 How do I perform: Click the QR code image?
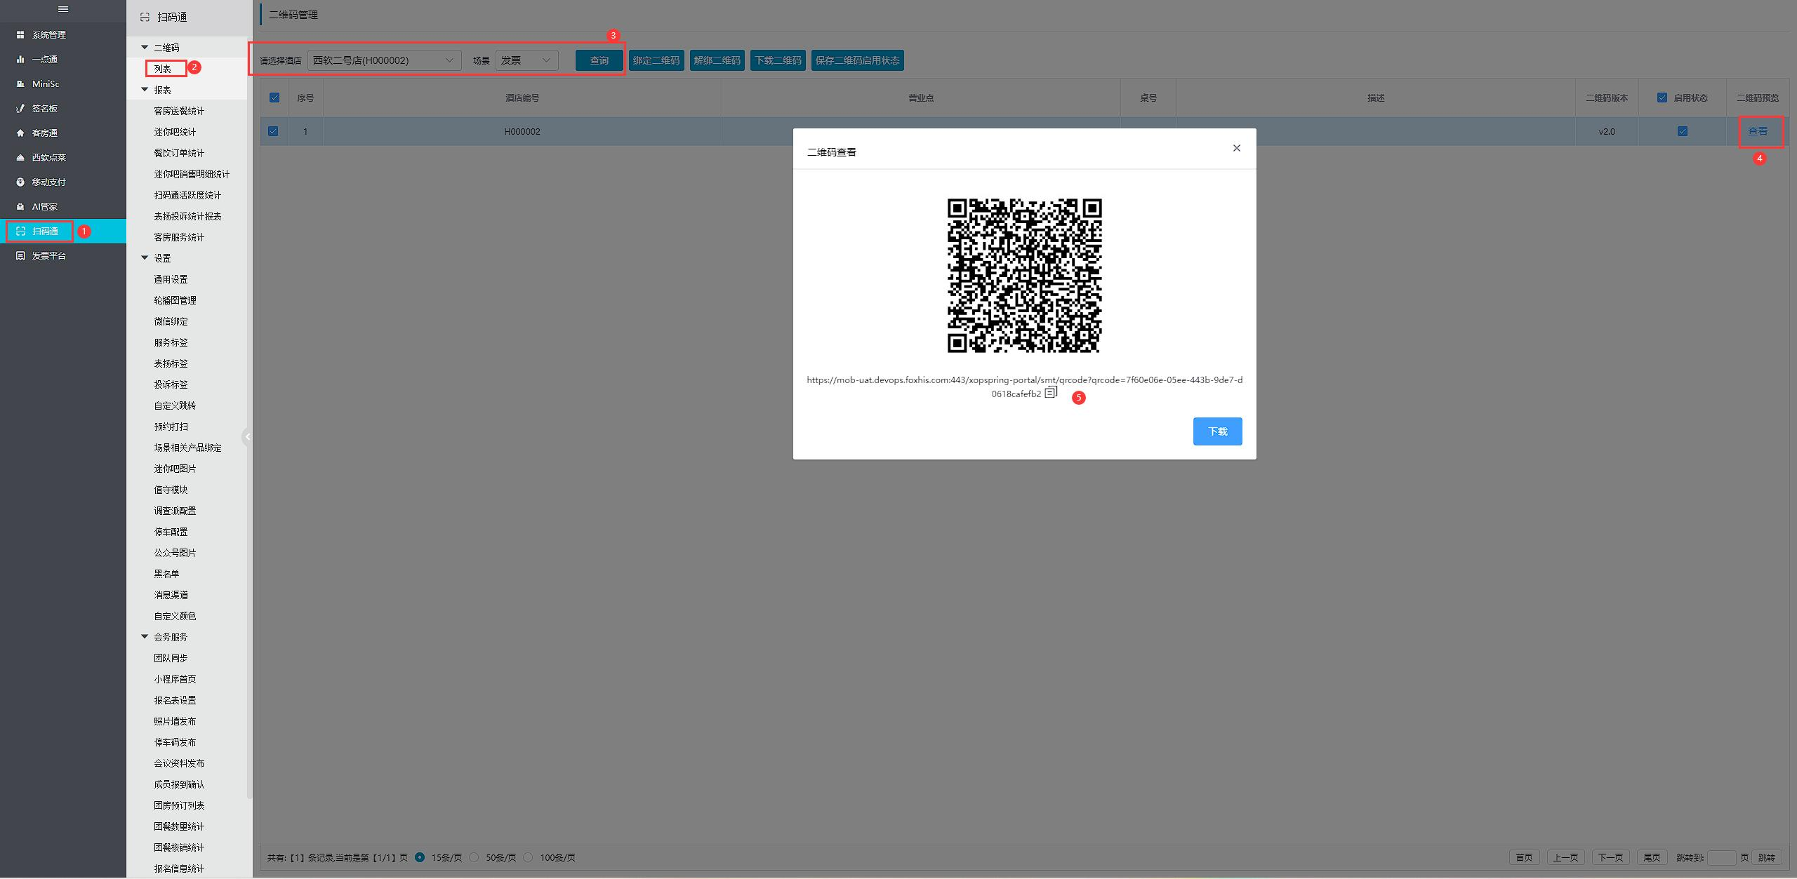coord(1025,276)
